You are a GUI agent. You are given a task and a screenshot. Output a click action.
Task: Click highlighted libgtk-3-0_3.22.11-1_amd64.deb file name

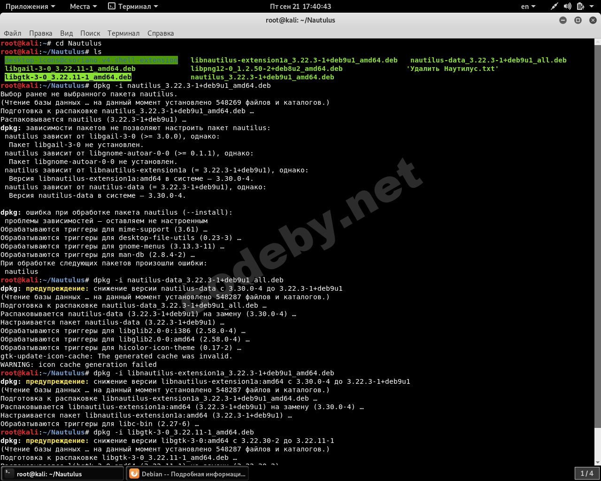click(68, 77)
